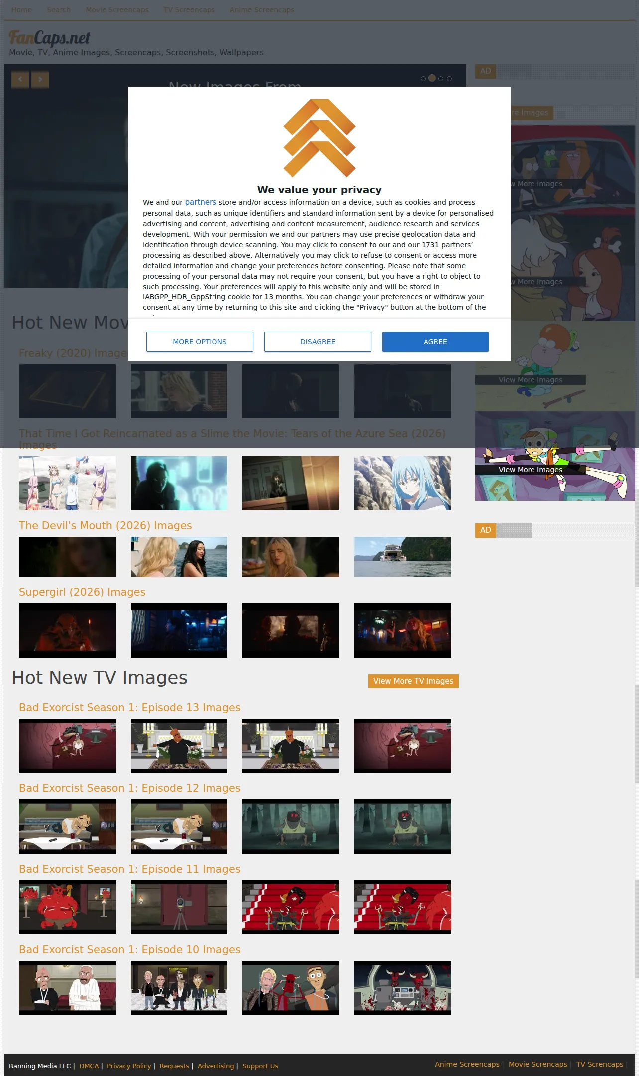Open Bad Exorcist Season 1: Episode 12 Images
This screenshot has height=1076, width=639.
click(x=130, y=788)
